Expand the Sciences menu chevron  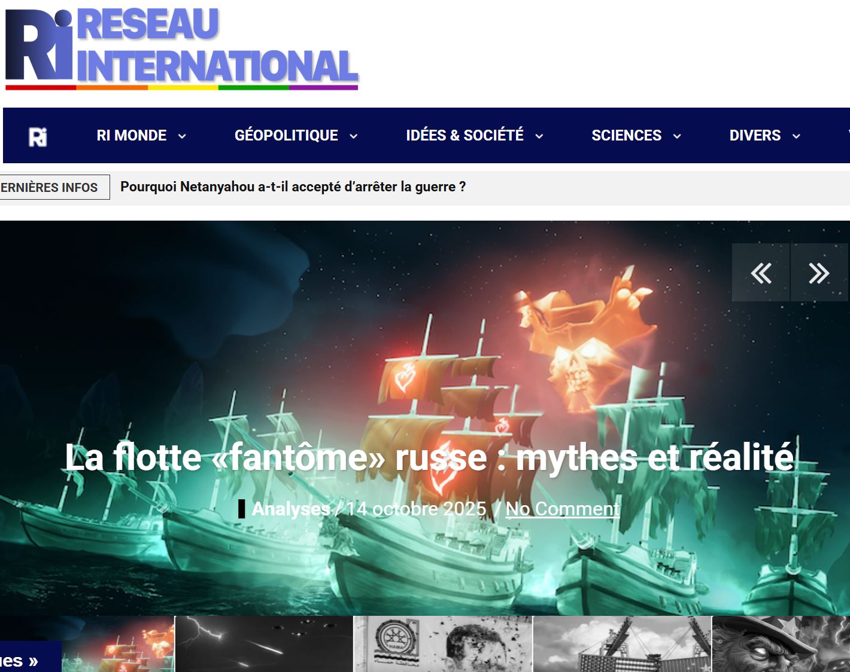pyautogui.click(x=677, y=136)
